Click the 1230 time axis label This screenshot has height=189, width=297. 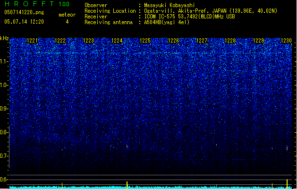pos(286,41)
